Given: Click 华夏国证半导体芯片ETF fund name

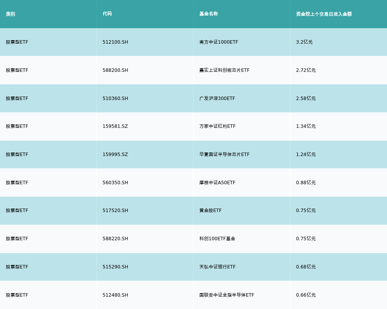Looking at the screenshot, I should point(224,154).
